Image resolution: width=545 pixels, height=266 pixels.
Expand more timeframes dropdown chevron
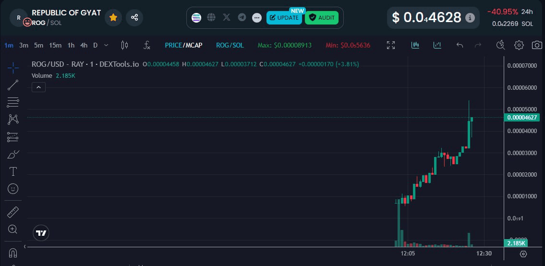click(x=106, y=45)
